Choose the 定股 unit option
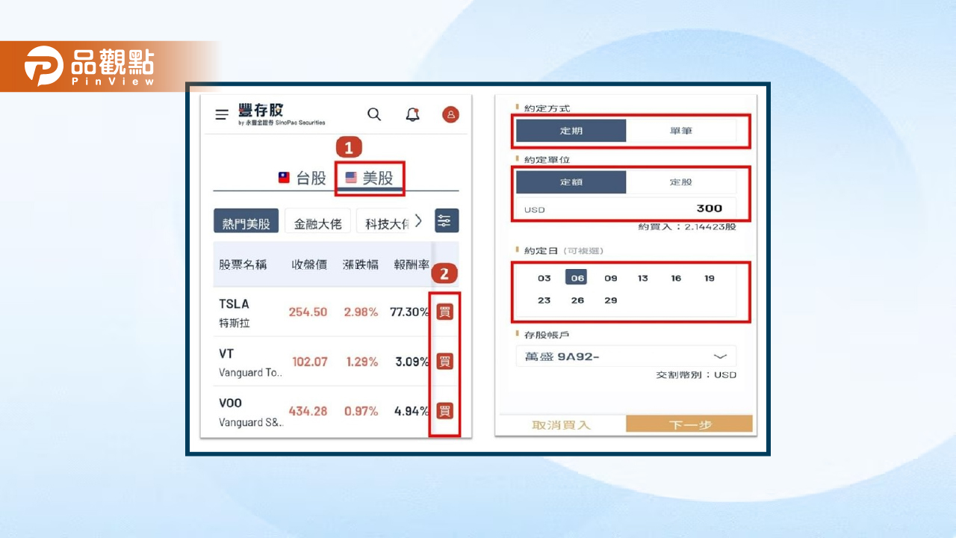The height and width of the screenshot is (538, 956). point(680,182)
